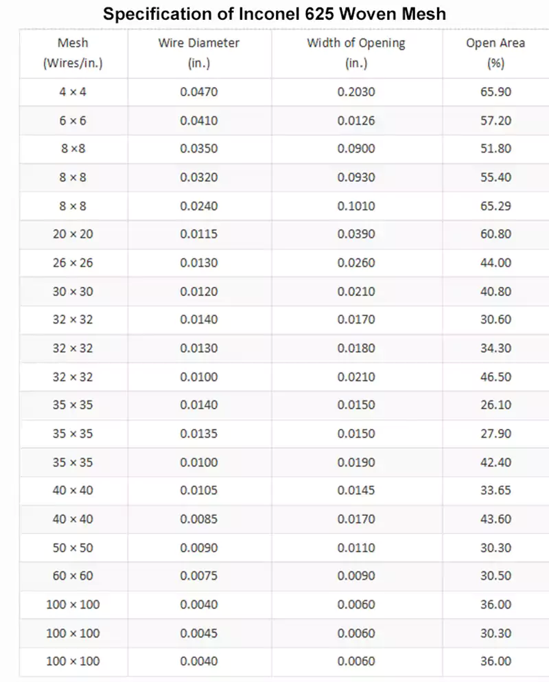Select the 'Width of Opening (in.)' header
This screenshot has height=682, width=549.
coord(356,54)
